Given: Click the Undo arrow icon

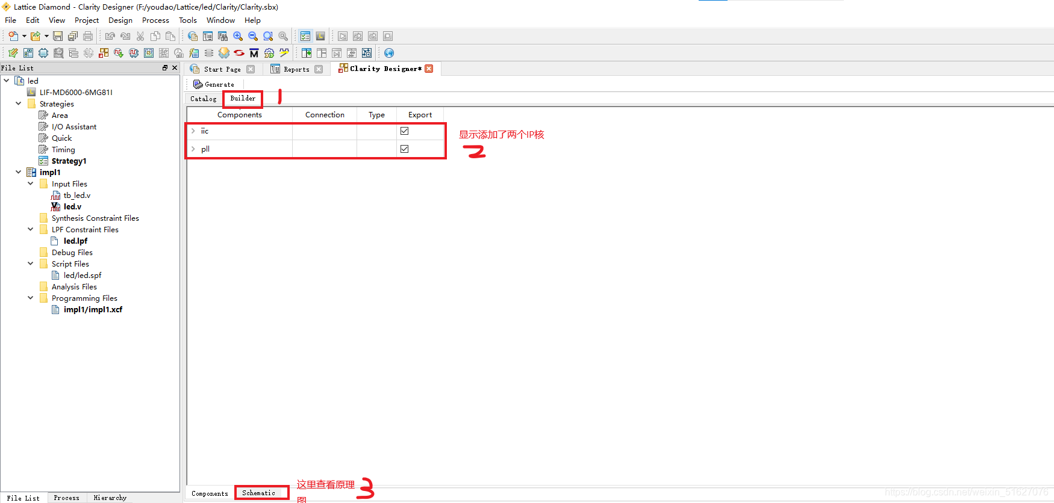Looking at the screenshot, I should pyautogui.click(x=110, y=36).
